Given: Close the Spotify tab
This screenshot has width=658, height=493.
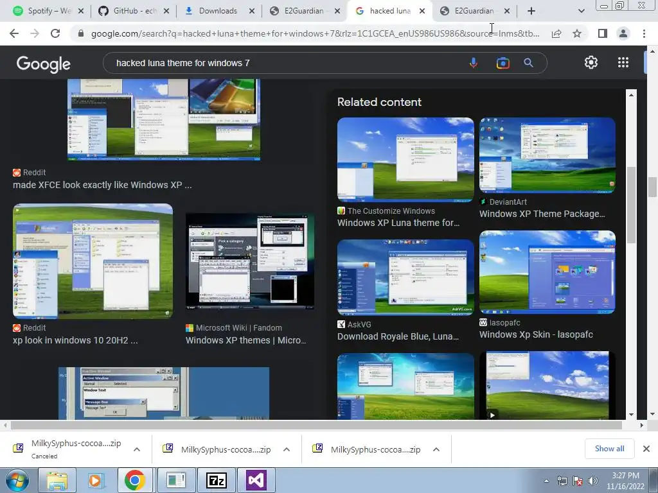Looking at the screenshot, I should tap(81, 12).
